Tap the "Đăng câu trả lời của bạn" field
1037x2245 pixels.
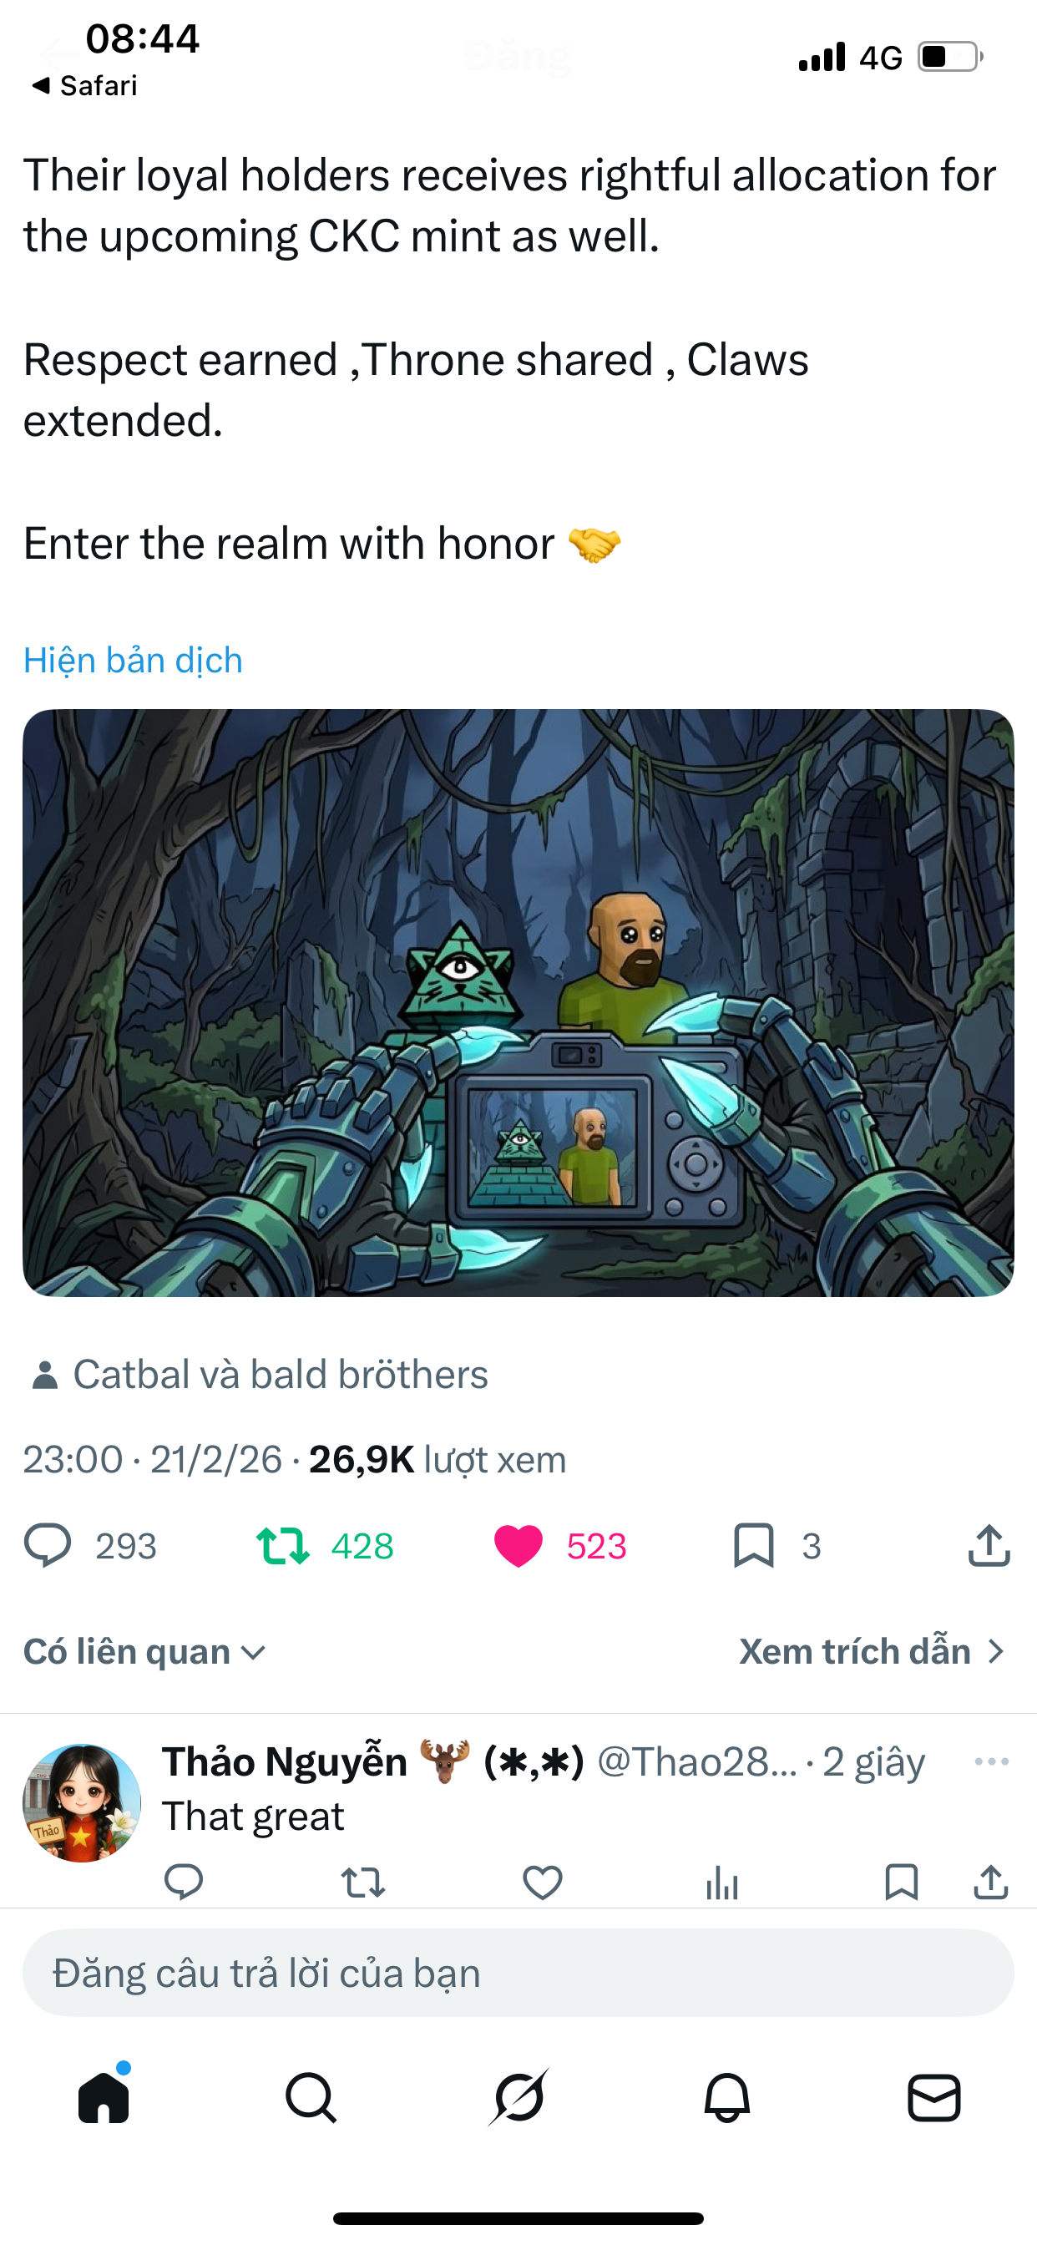click(518, 1973)
